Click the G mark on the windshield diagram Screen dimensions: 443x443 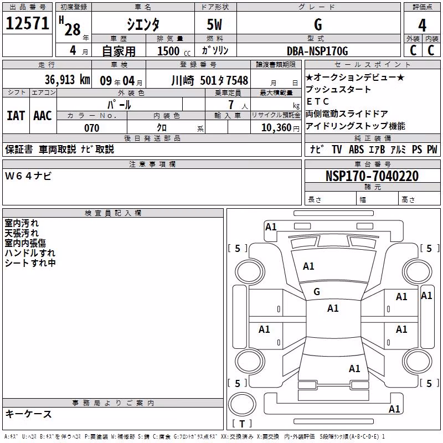tap(317, 292)
